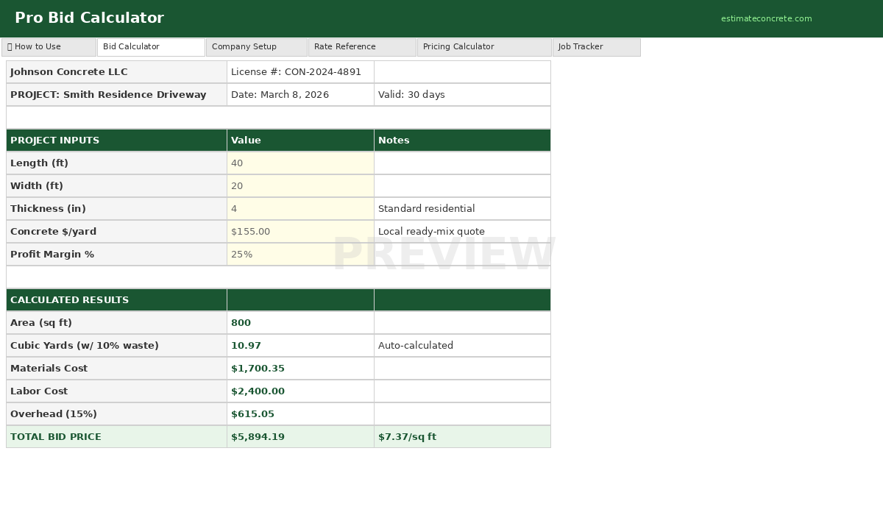The width and height of the screenshot is (883, 515).
Task: Select the Concrete $/yard price field
Action: [300, 231]
